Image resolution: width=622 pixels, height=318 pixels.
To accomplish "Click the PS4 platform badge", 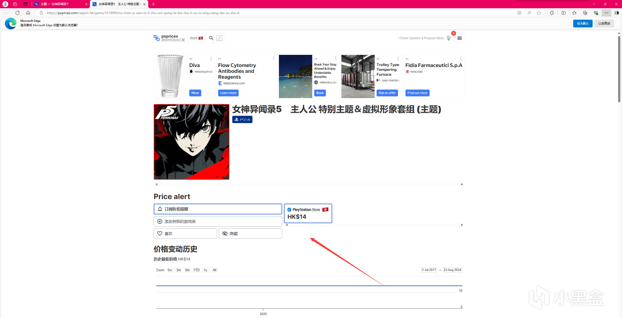I will [242, 119].
